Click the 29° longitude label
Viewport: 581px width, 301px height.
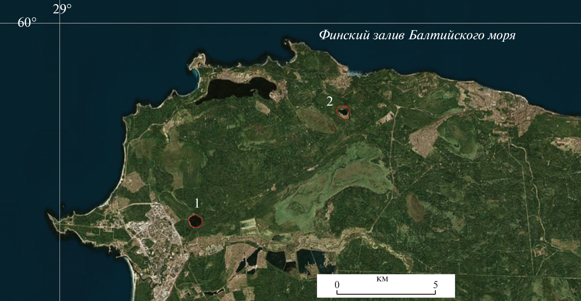tap(62, 9)
